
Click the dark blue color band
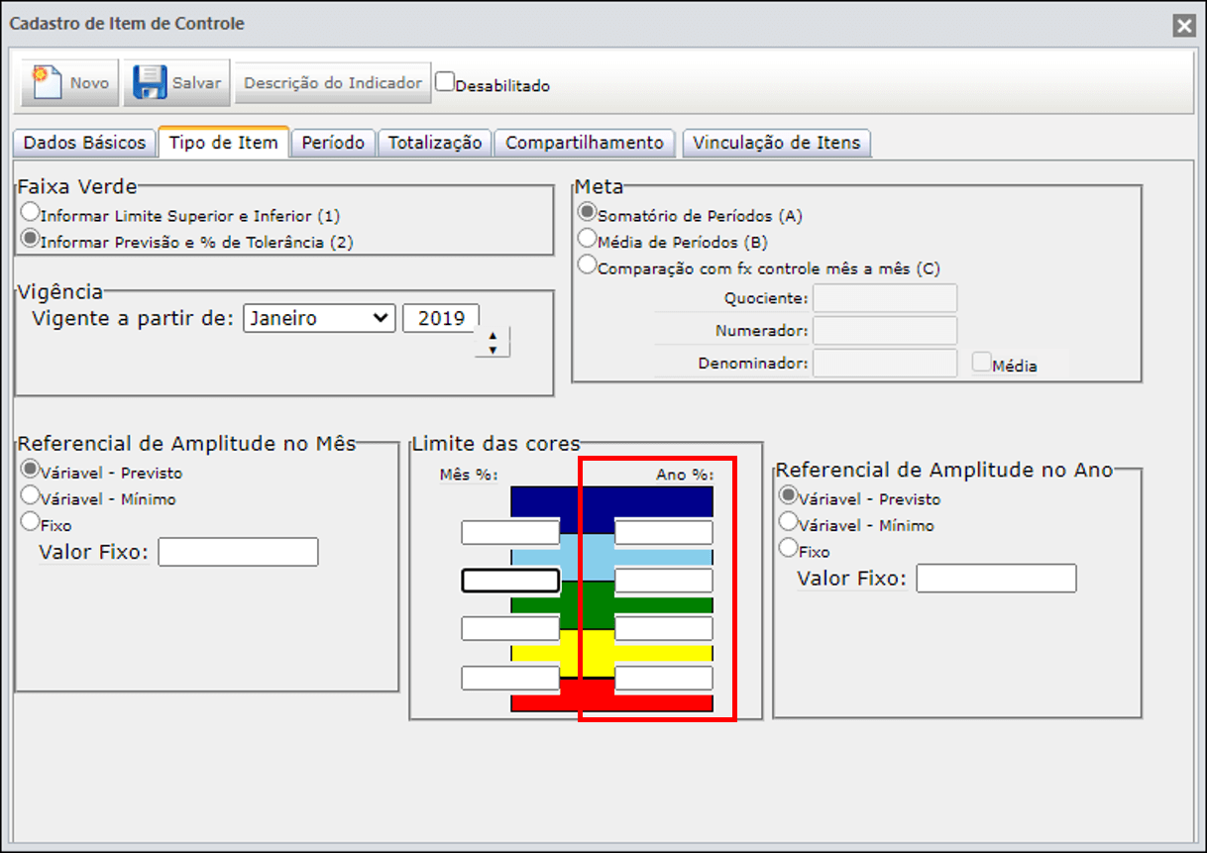(611, 501)
